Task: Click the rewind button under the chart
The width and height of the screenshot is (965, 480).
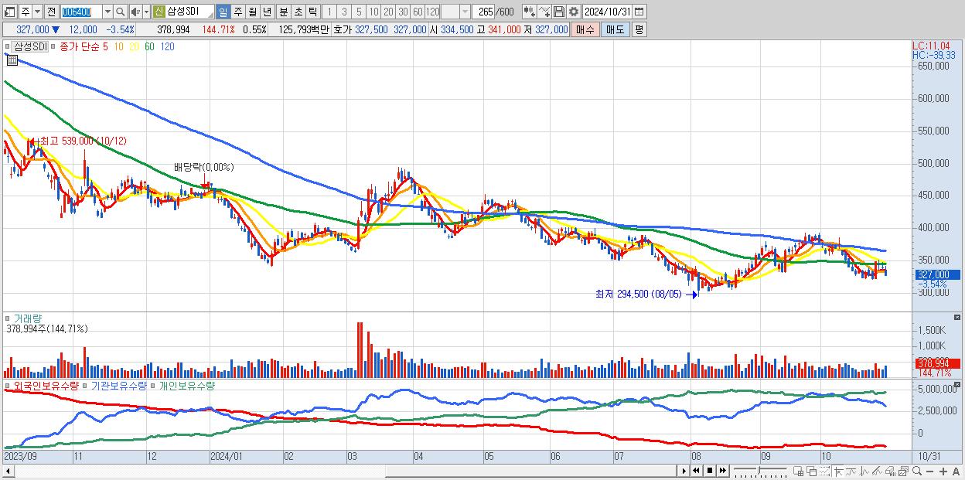Action: [697, 471]
